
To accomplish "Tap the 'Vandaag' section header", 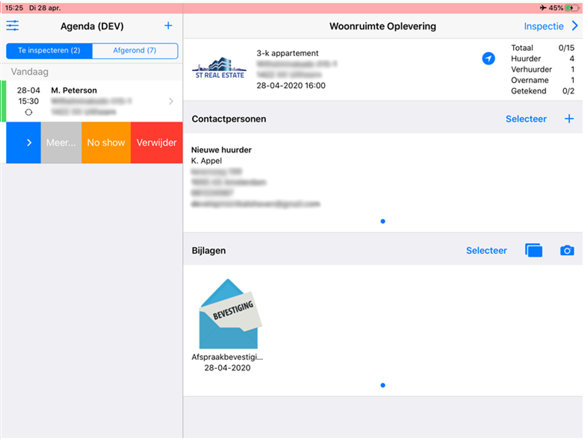I will 29,71.
